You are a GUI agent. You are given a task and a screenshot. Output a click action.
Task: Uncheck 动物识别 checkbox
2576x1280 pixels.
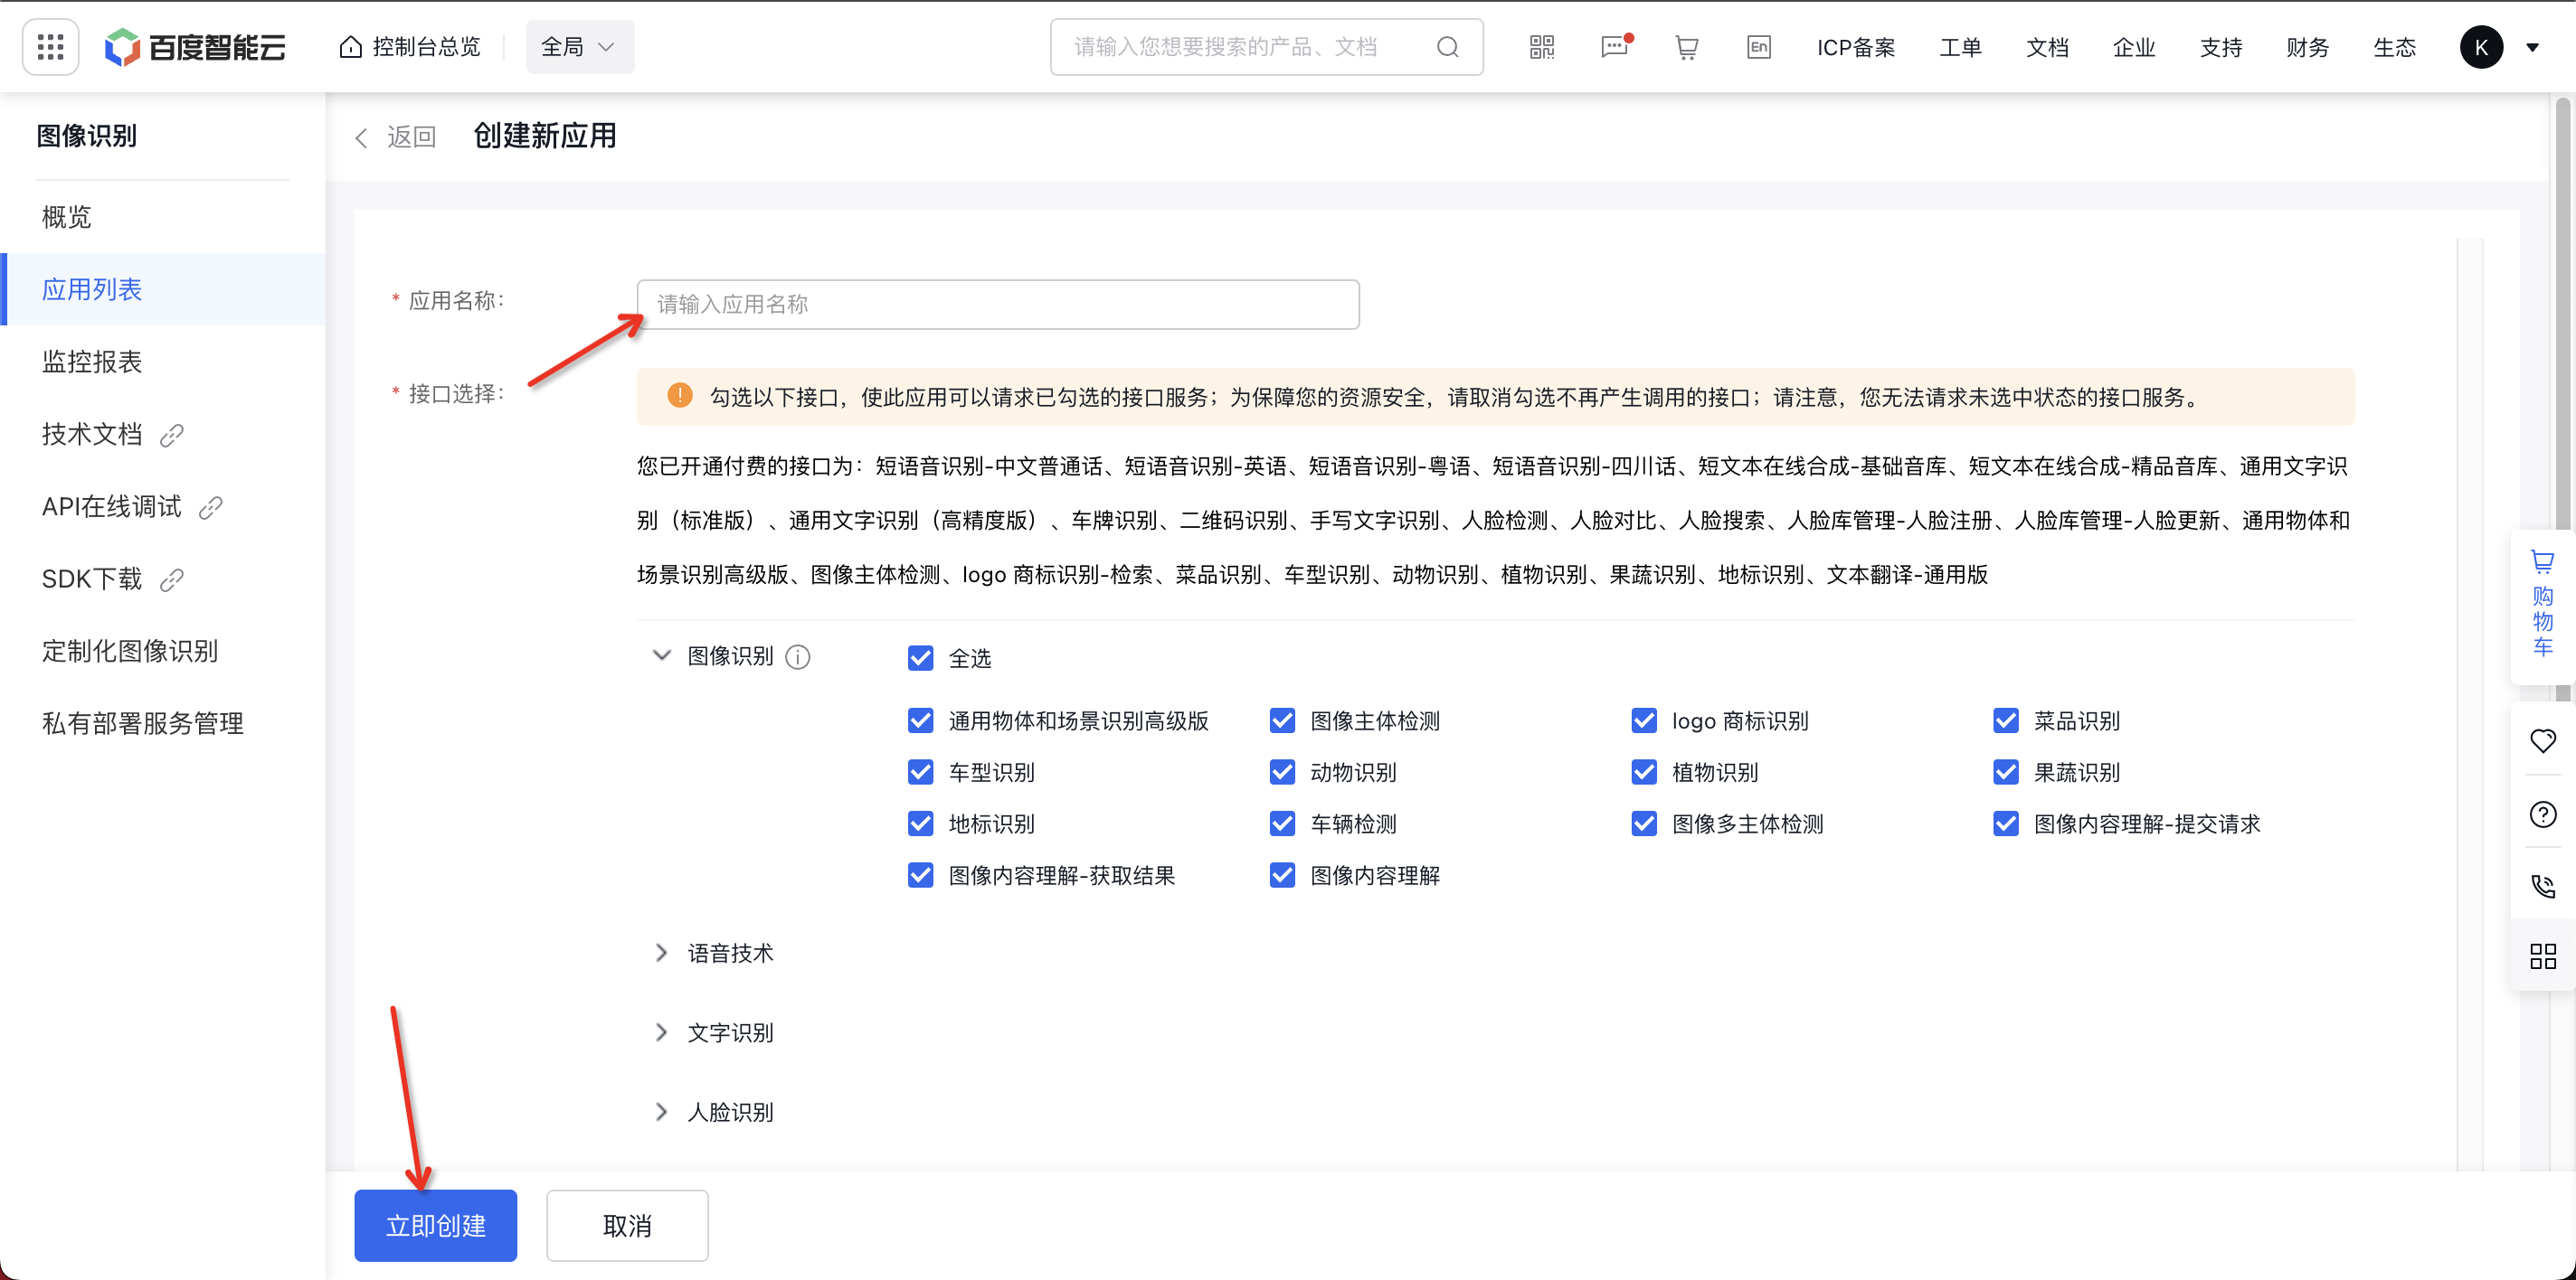click(1282, 772)
